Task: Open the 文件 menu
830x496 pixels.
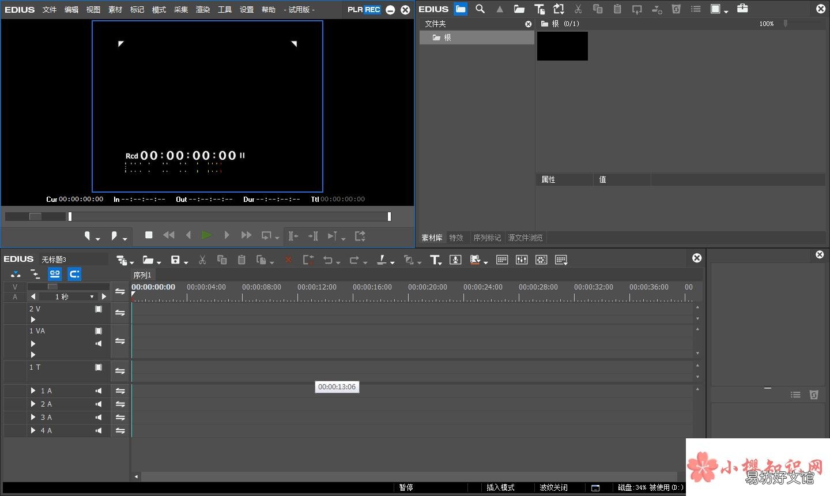Action: click(x=50, y=10)
